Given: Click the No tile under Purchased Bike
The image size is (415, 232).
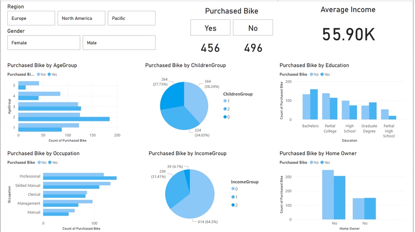Looking at the screenshot, I should [253, 28].
